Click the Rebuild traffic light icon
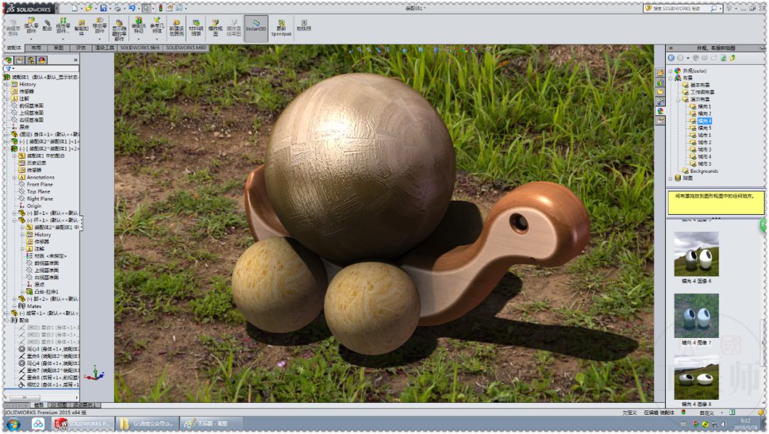This screenshot has width=769, height=434. (160, 8)
